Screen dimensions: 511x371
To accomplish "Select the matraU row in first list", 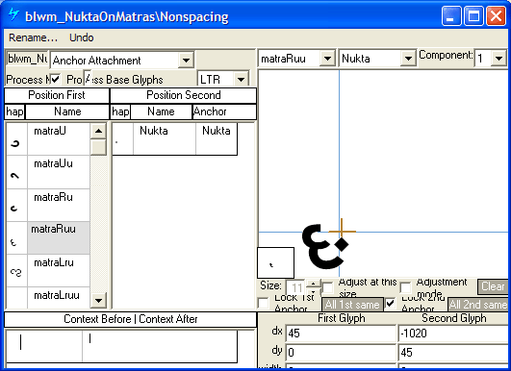I will click(48, 139).
